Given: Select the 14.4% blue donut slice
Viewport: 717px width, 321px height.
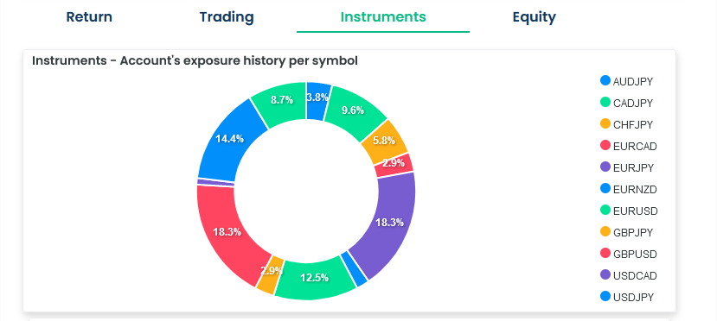Looking at the screenshot, I should 228,139.
